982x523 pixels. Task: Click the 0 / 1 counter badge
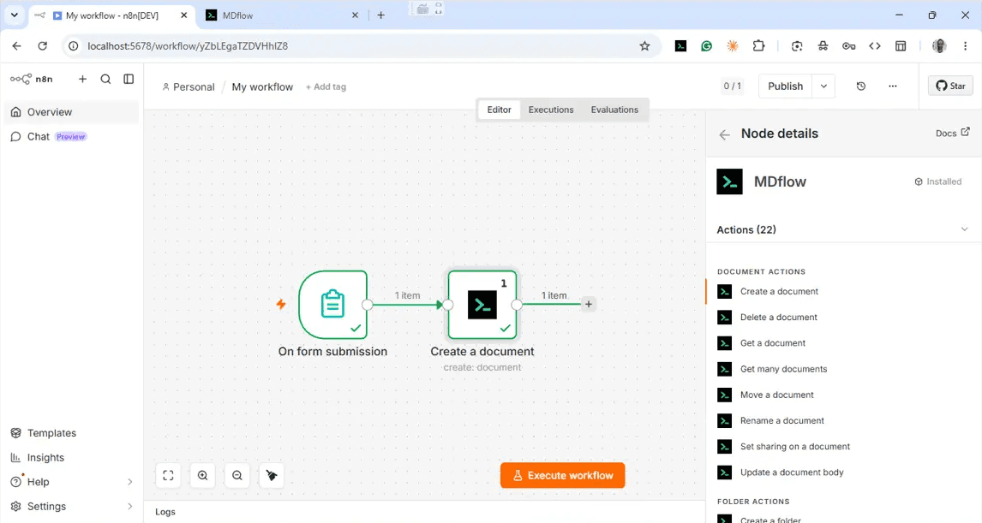pyautogui.click(x=732, y=86)
